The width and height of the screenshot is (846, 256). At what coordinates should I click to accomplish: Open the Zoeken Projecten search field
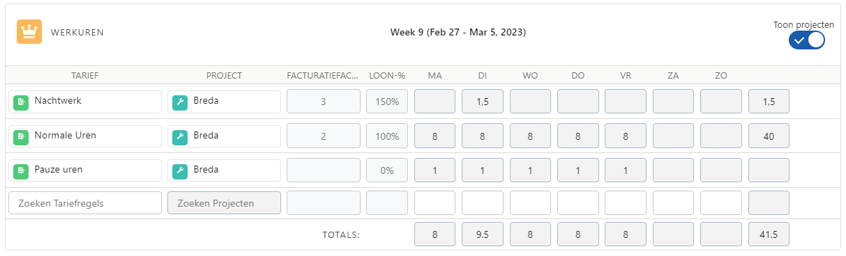(x=224, y=203)
